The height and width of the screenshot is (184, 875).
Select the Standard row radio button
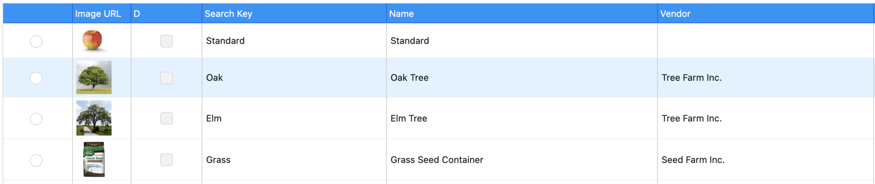coord(36,41)
